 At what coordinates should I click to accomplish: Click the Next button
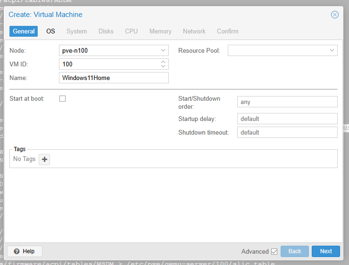click(325, 251)
